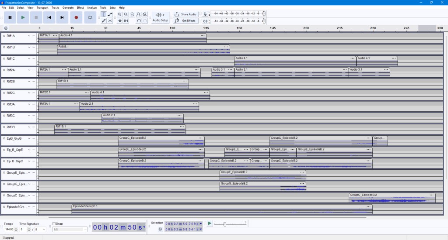
Task: Click the Tempo 144.00 input field
Action: tap(9, 230)
